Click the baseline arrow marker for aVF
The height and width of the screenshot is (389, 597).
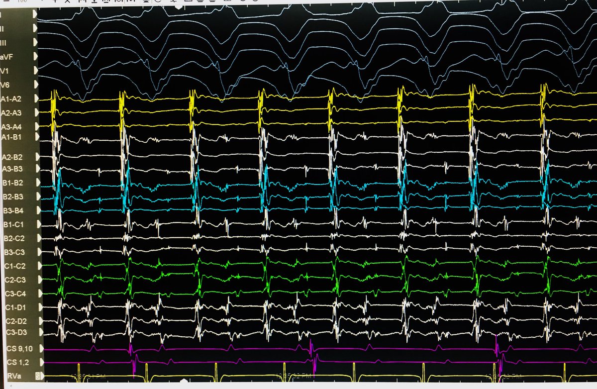pyautogui.click(x=36, y=57)
